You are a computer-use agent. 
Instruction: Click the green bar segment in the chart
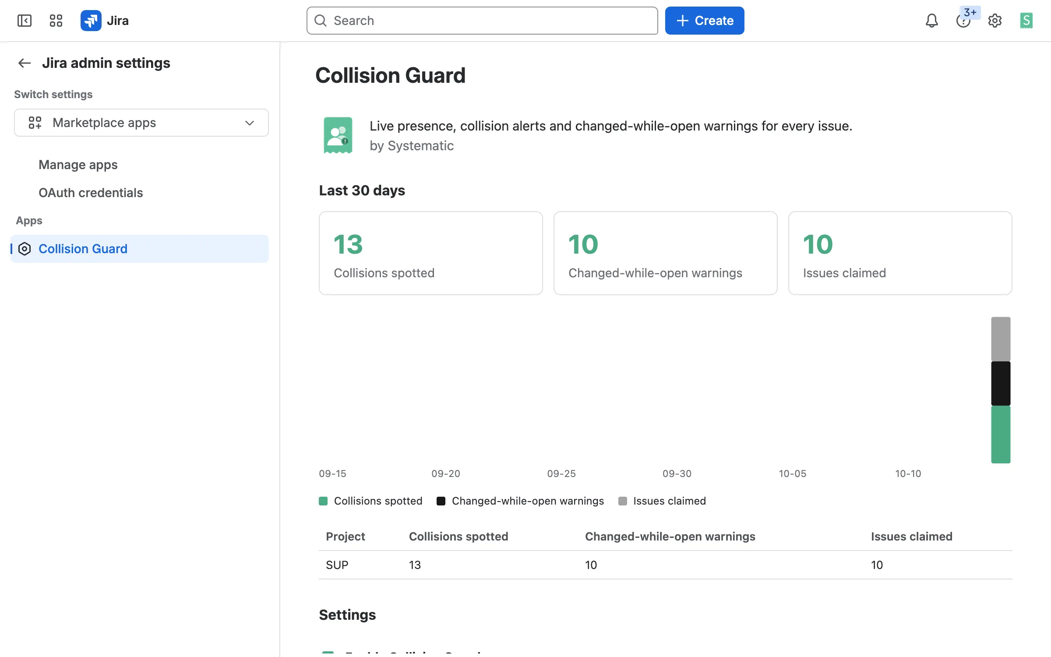[x=1001, y=434]
